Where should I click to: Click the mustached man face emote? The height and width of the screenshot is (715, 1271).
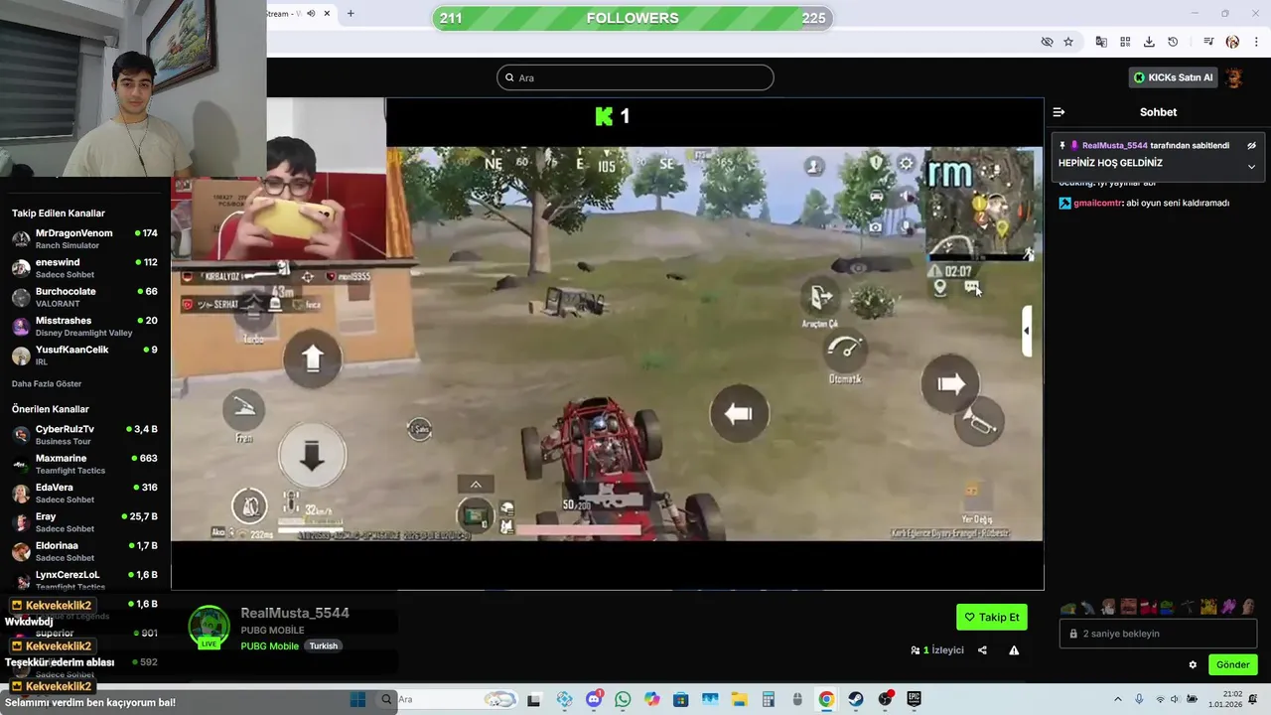tap(1128, 607)
